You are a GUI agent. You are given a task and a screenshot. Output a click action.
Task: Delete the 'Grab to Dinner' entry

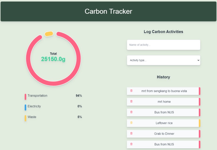(131, 133)
